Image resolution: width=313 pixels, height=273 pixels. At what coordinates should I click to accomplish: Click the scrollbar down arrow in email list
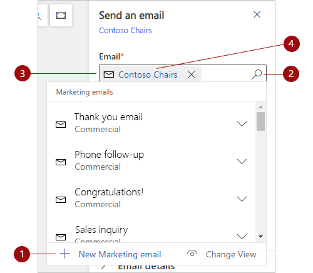(260, 237)
